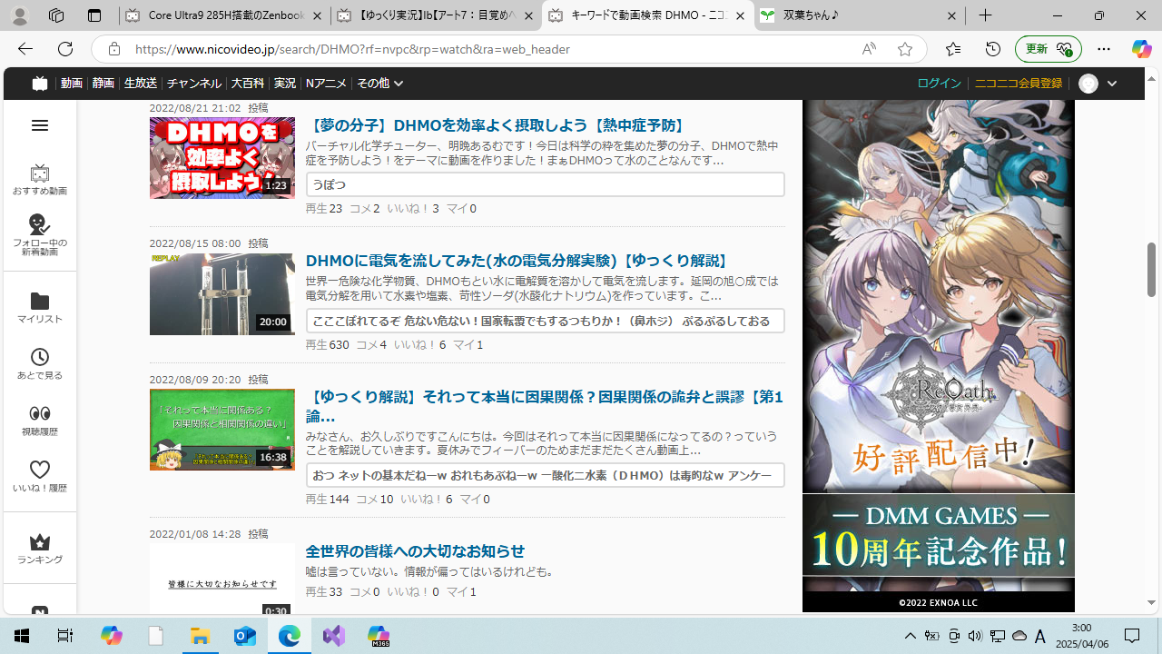Open the 動画 menu item
The image size is (1162, 654).
[x=71, y=84]
